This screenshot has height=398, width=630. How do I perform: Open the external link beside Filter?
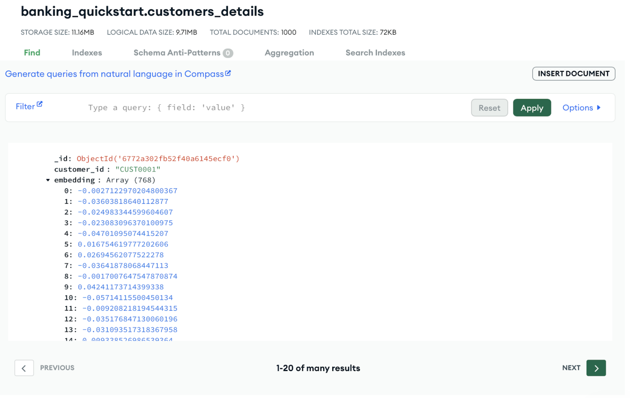pyautogui.click(x=39, y=103)
